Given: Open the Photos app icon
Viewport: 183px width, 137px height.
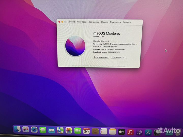Looking at the screenshot, I should point(69,130).
